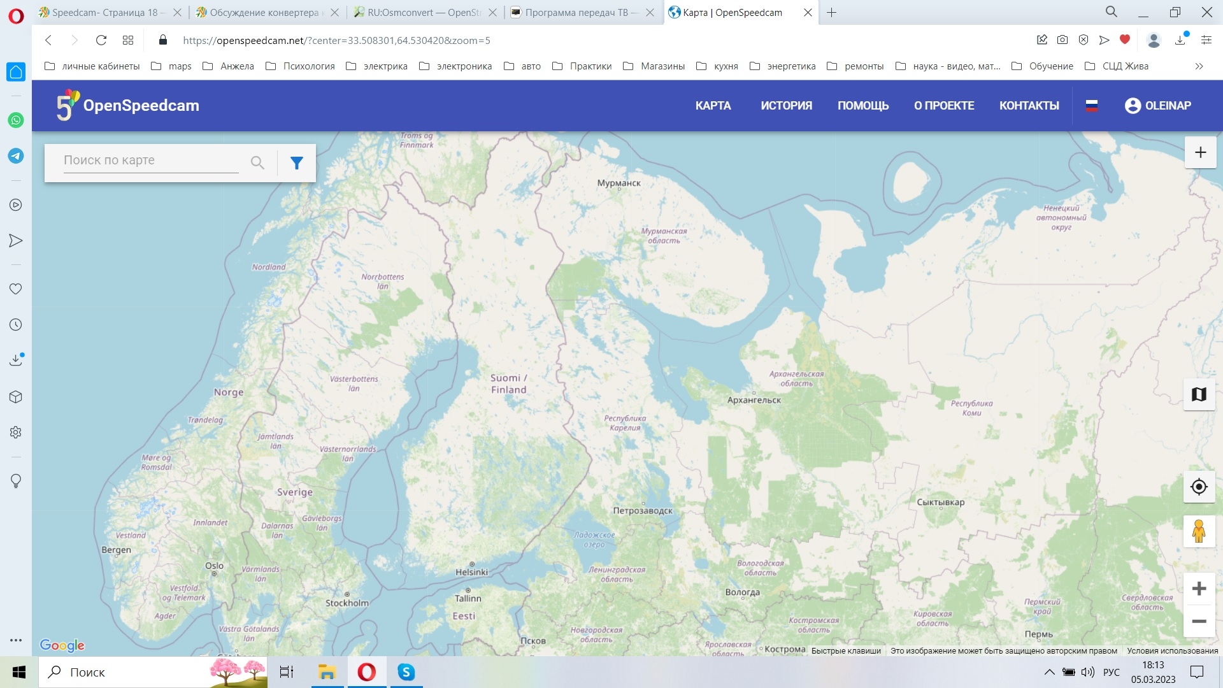This screenshot has height=688, width=1223.
Task: Open the Russian flag language selector
Action: (1092, 106)
